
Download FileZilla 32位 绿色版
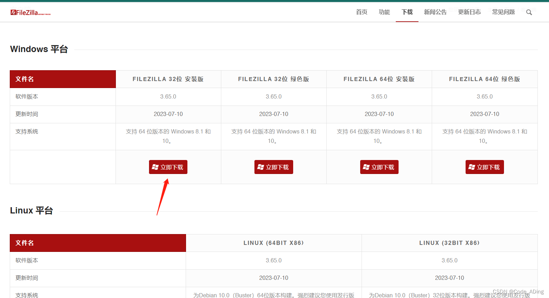pos(274,167)
